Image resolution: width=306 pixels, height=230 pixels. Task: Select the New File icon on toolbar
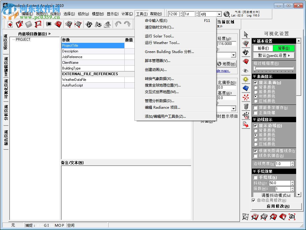(x=10, y=24)
